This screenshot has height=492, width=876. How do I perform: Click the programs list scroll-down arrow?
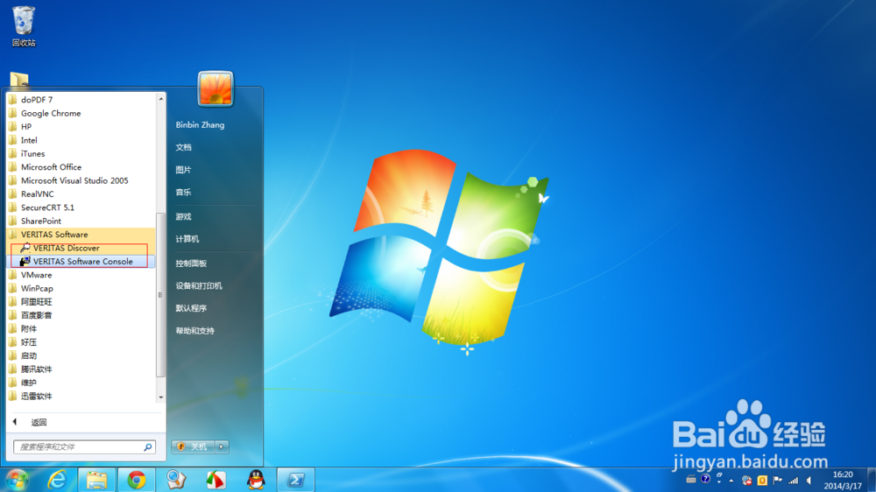(x=161, y=397)
